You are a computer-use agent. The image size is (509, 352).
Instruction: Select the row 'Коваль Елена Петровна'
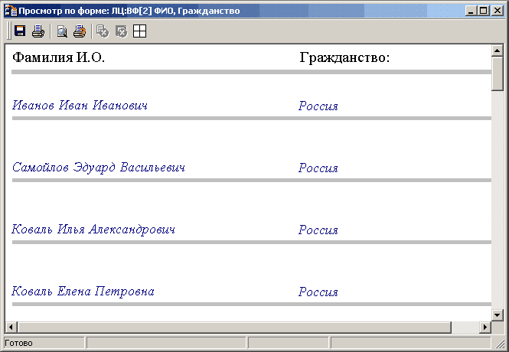point(83,292)
